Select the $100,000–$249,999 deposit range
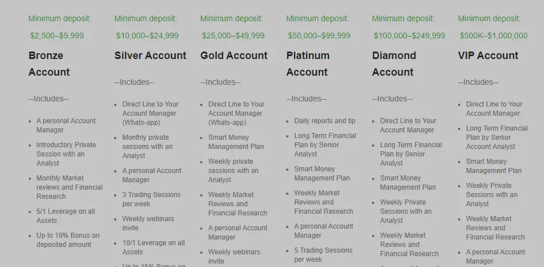Screen dimensions: 544x267 (x=409, y=36)
